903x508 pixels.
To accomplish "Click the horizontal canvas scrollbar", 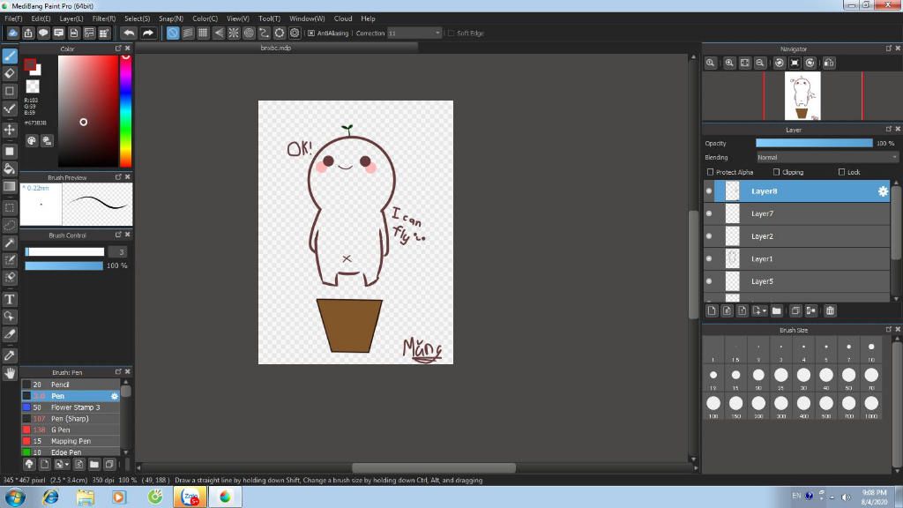I will point(433,467).
